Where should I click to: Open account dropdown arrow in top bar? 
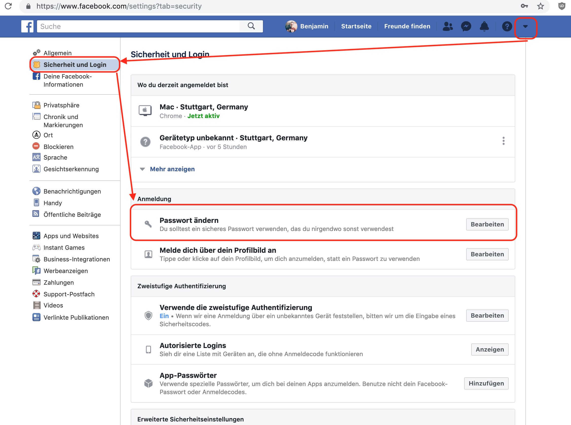525,27
